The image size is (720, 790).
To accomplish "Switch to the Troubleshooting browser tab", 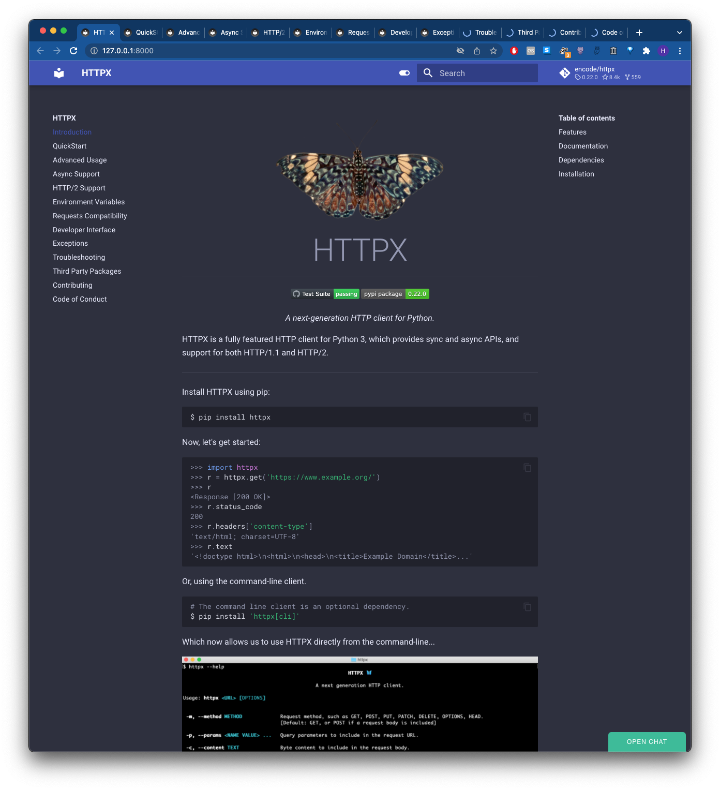I will coord(481,33).
